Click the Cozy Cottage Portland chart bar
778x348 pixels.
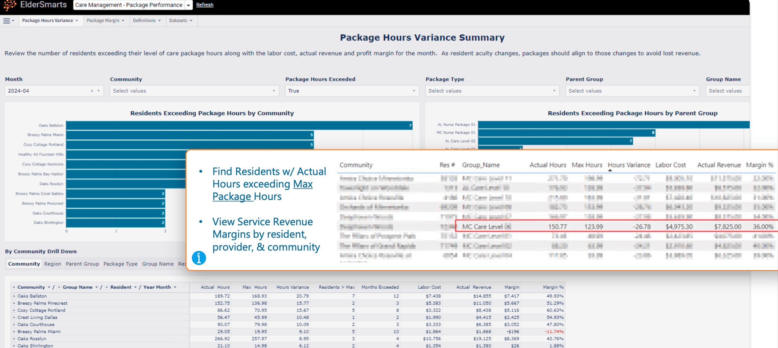[x=190, y=145]
